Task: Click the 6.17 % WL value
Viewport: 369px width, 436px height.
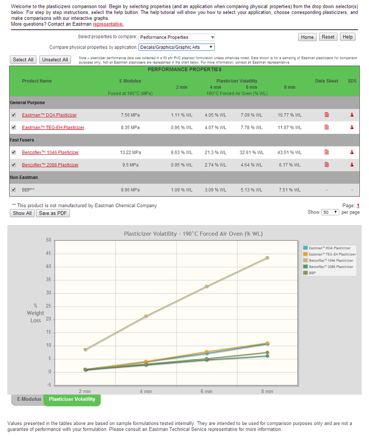Action: (290, 165)
